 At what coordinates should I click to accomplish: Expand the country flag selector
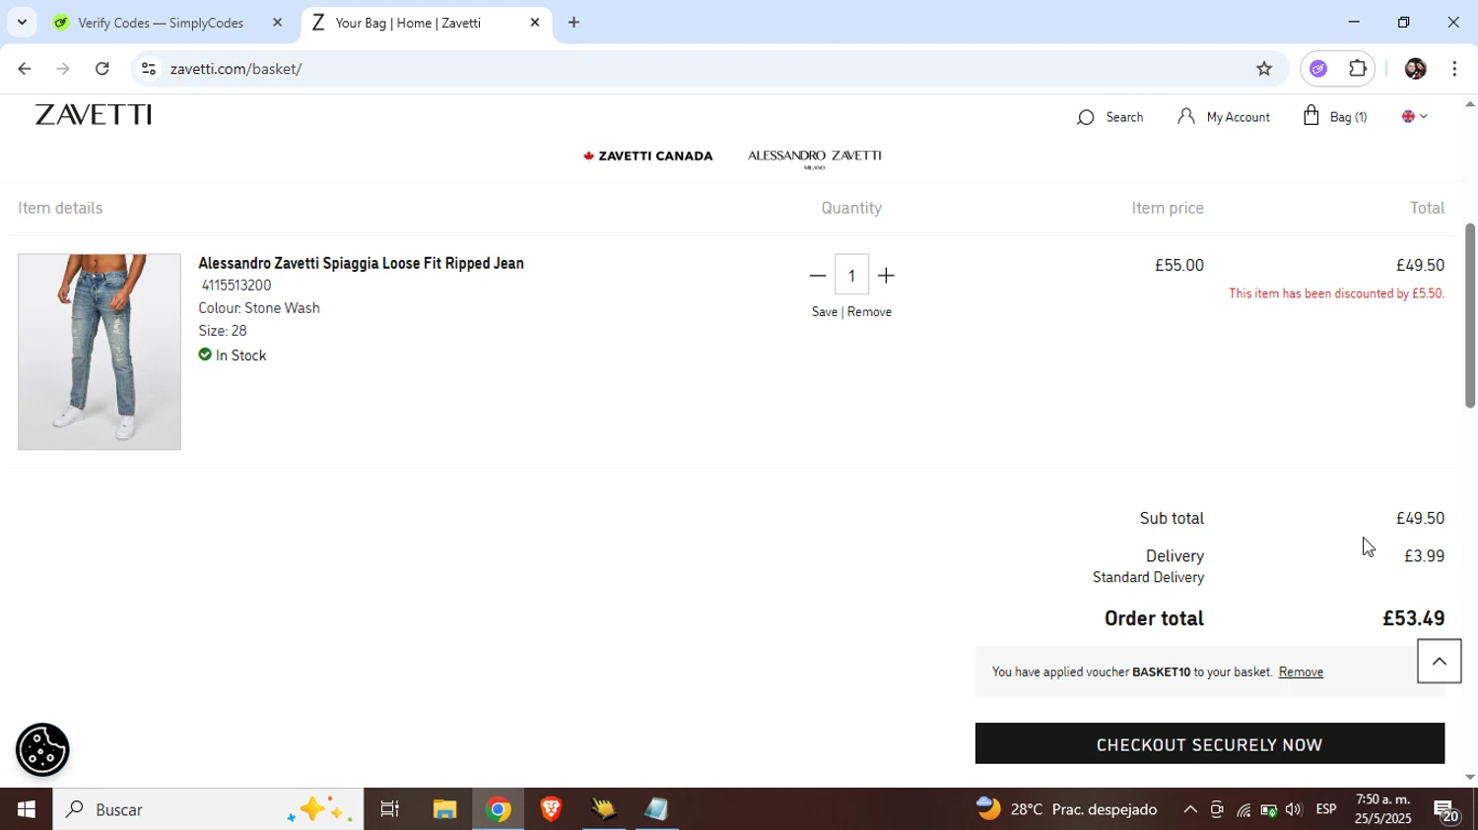tap(1414, 116)
